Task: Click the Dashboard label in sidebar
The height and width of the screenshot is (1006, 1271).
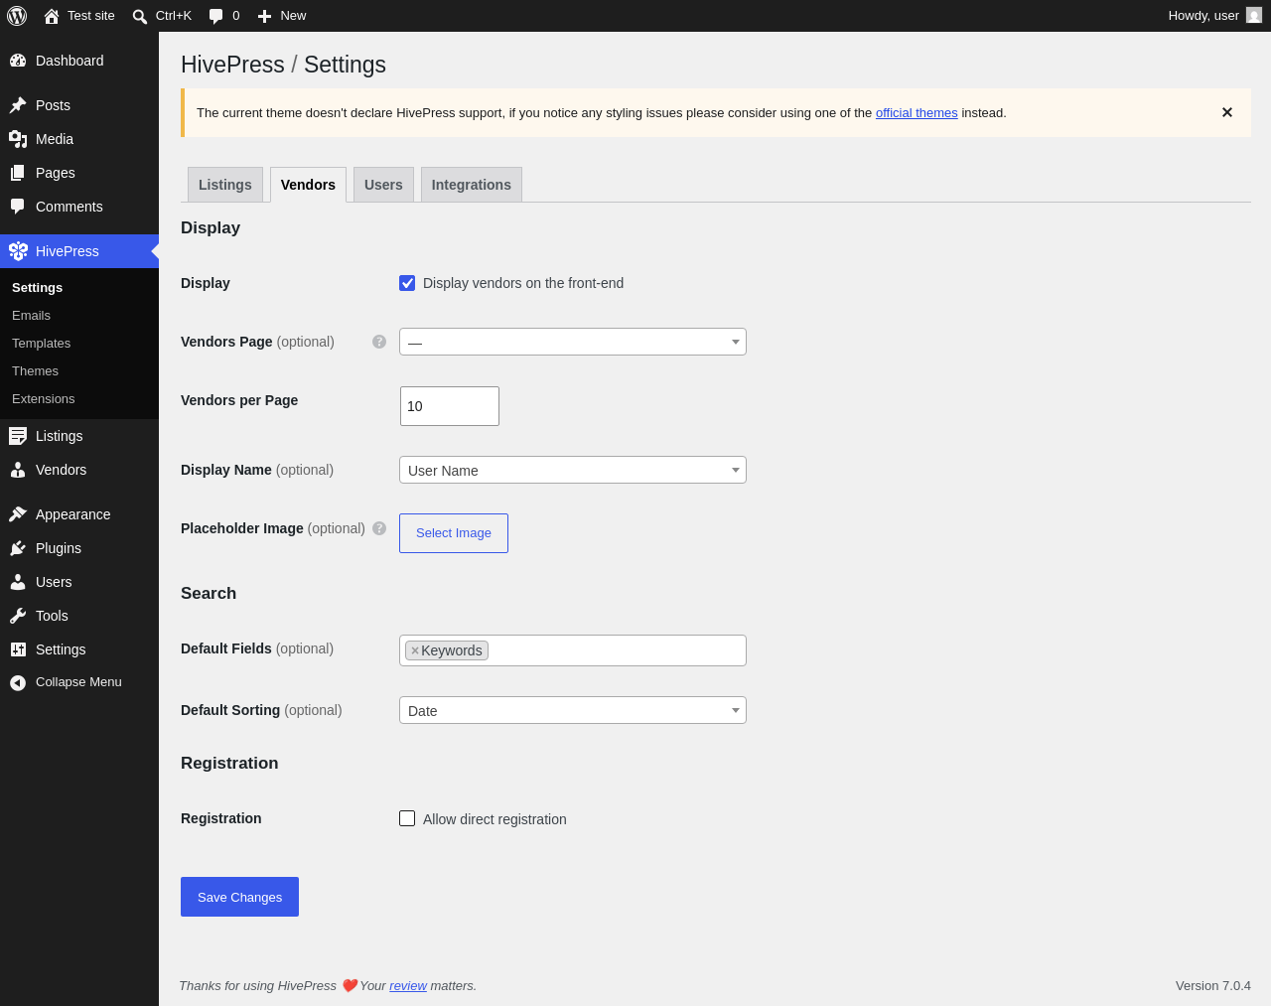Action: click(x=70, y=61)
